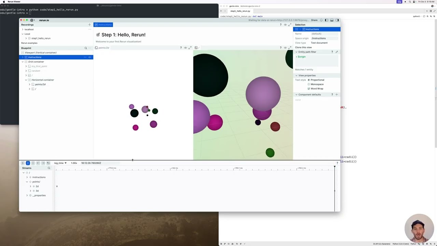This screenshot has height=246, width=437.
Task: Step forward one frame on timeline
Action: pos(43,163)
